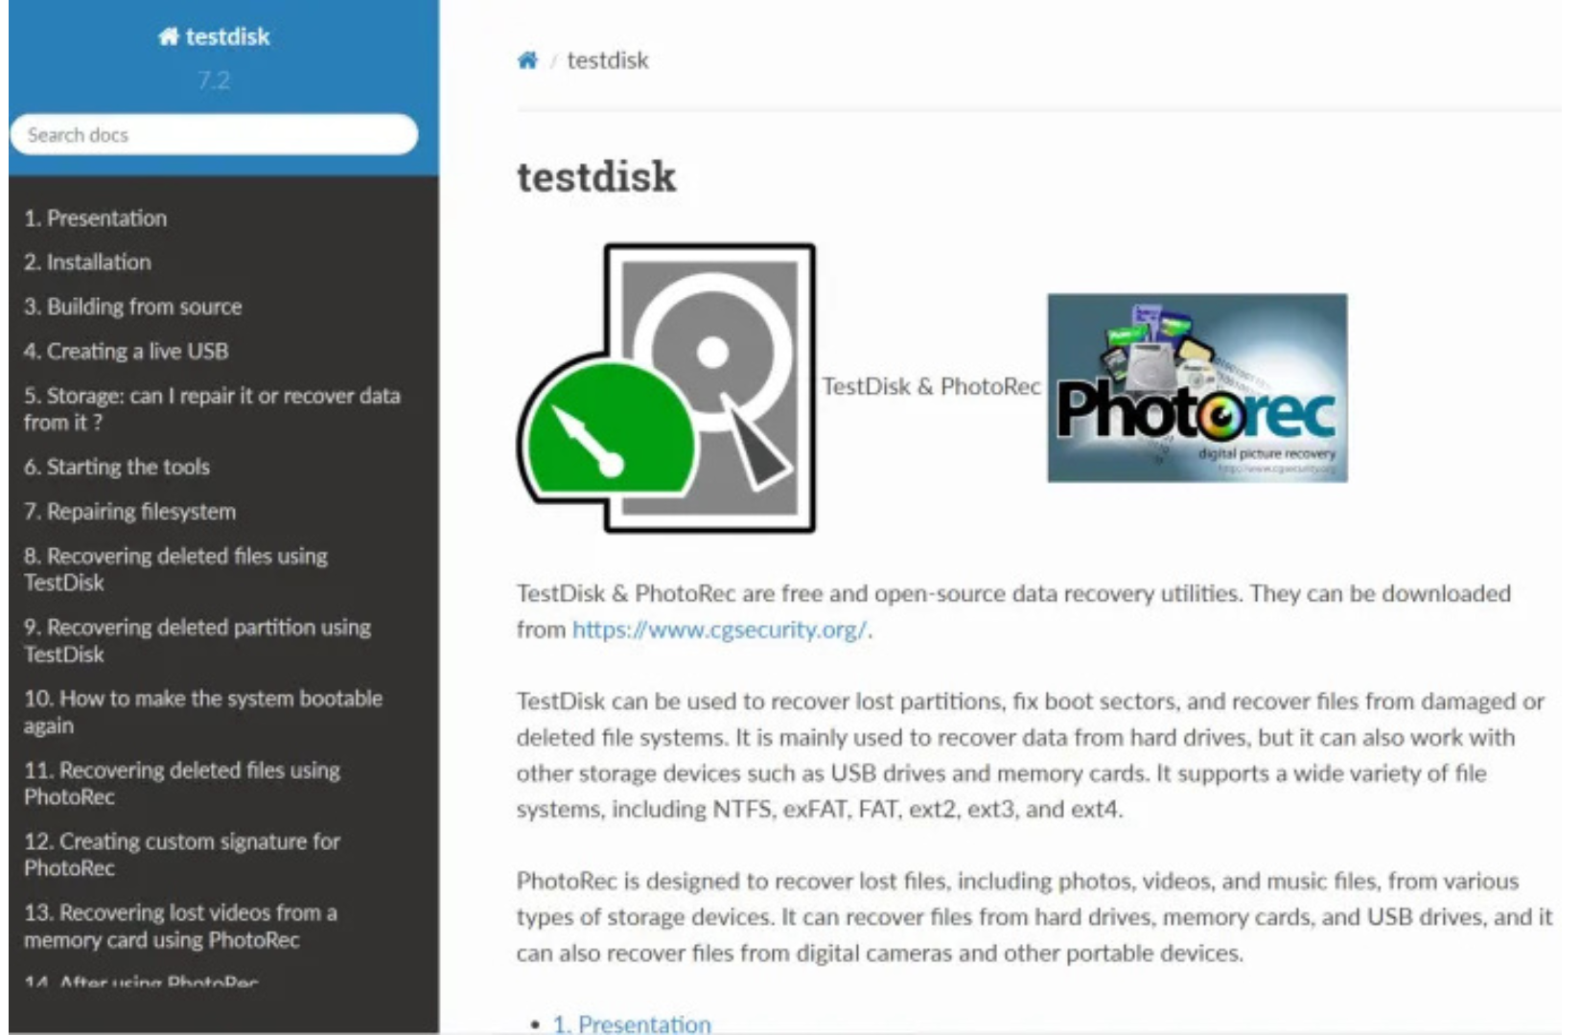The width and height of the screenshot is (1580, 1035).
Task: Click the home icon in the breadcrumb
Action: click(527, 60)
